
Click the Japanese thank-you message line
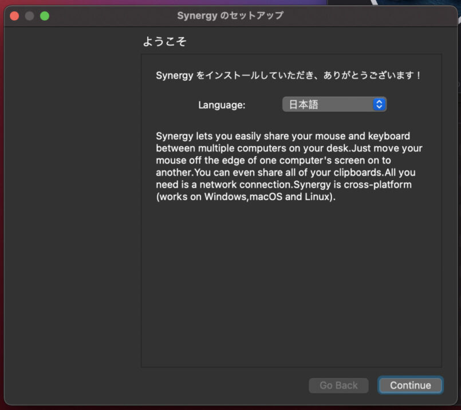[289, 75]
